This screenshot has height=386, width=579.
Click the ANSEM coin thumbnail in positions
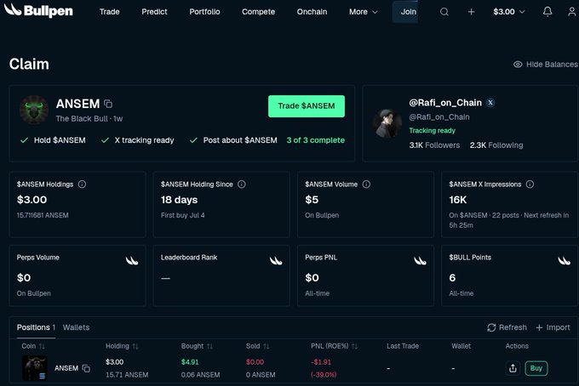pos(34,368)
